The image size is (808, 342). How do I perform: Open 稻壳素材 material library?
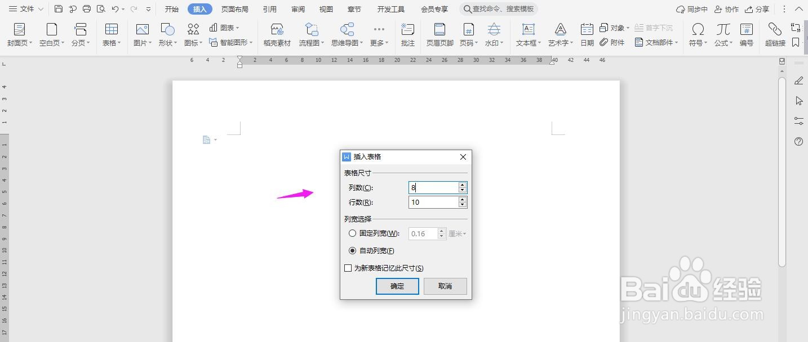click(x=276, y=34)
